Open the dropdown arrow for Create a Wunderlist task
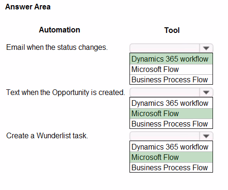 (x=206, y=136)
